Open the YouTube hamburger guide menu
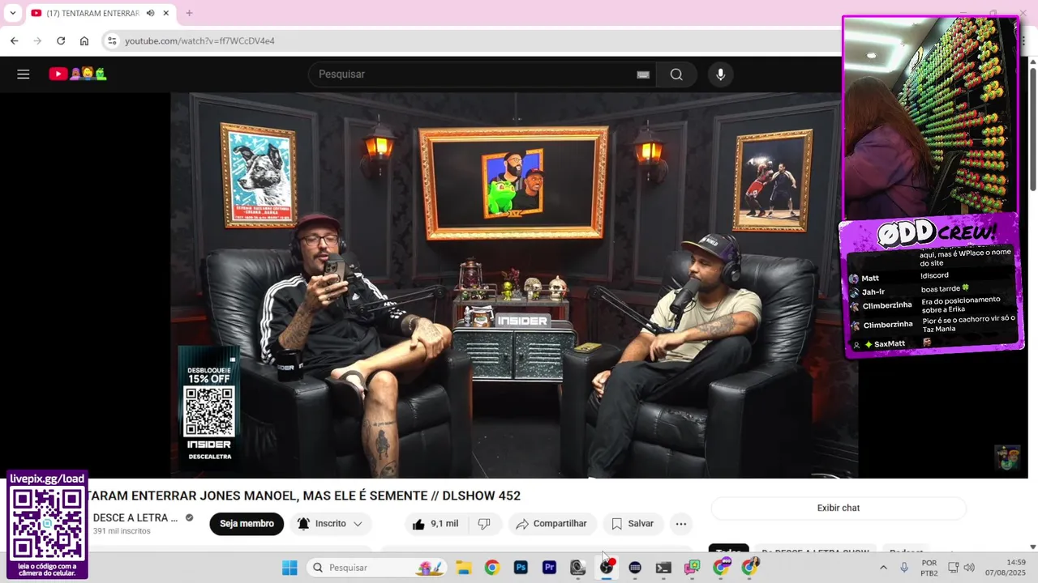Screen dimensions: 1038x583 [x=24, y=74]
